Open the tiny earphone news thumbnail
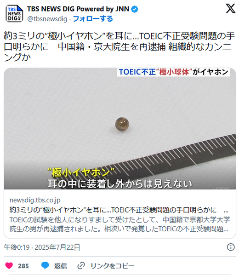This screenshot has height=275, width=239. coord(120,128)
